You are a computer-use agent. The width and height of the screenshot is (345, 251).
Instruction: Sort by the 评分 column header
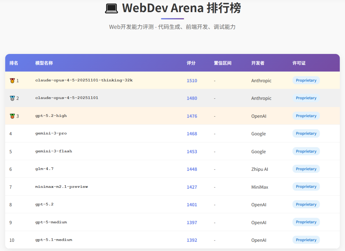tap(191, 63)
